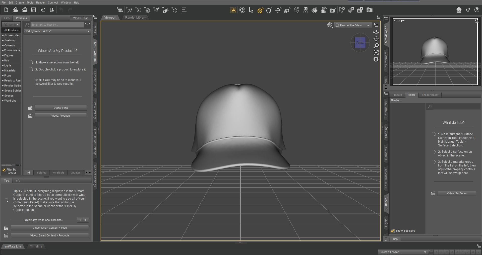Click the Video: Products button
Image resolution: width=482 pixels, height=255 pixels.
(61, 116)
